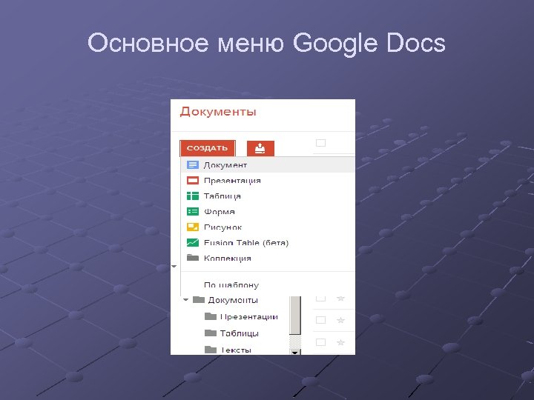The height and width of the screenshot is (400, 534).
Task: Click the small collapse arrow left of menu
Action: click(x=174, y=266)
